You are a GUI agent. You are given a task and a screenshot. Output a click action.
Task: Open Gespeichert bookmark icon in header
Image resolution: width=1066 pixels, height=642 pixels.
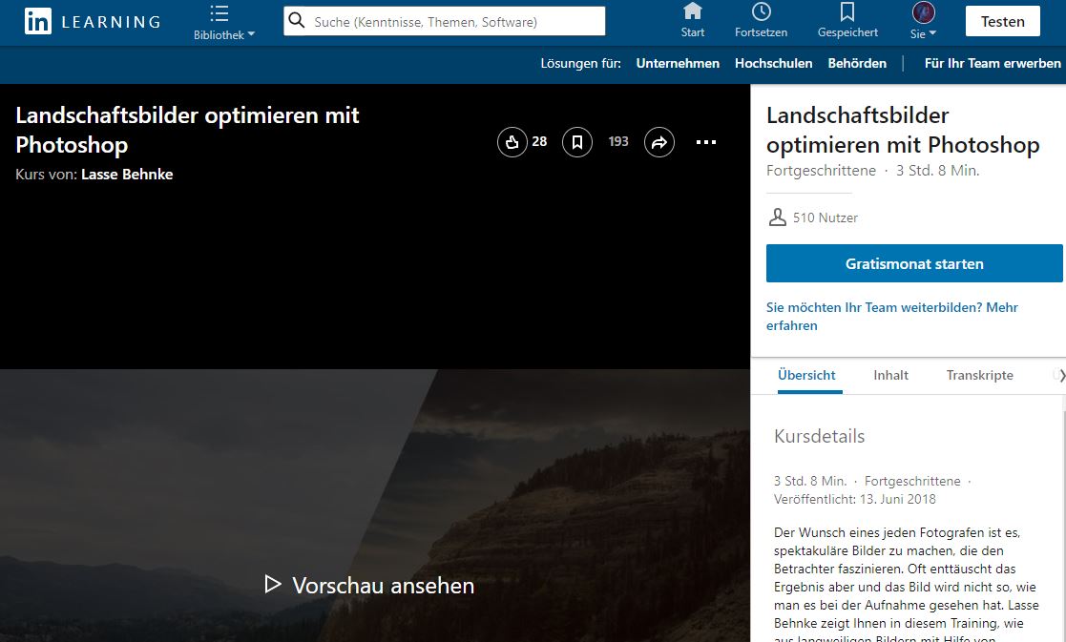(847, 20)
